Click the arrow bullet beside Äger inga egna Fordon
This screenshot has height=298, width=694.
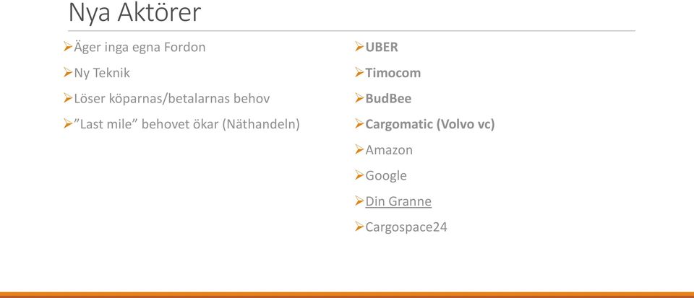(68, 46)
